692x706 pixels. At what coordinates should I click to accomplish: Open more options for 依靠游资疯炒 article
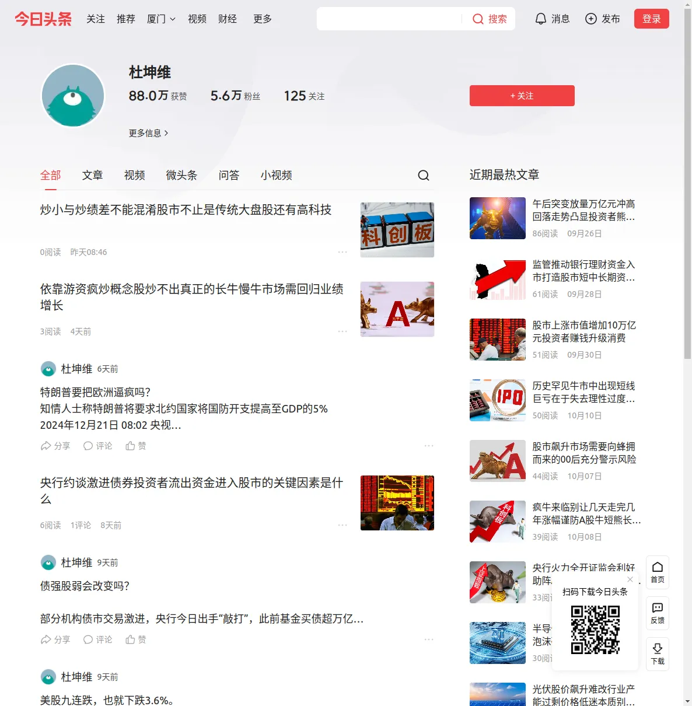(x=342, y=331)
